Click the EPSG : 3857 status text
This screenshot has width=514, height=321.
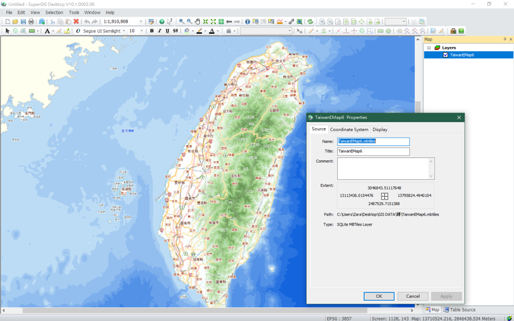point(339,319)
